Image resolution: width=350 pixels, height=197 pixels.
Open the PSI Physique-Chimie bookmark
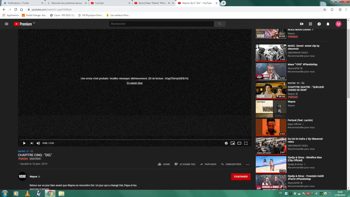pos(91,15)
